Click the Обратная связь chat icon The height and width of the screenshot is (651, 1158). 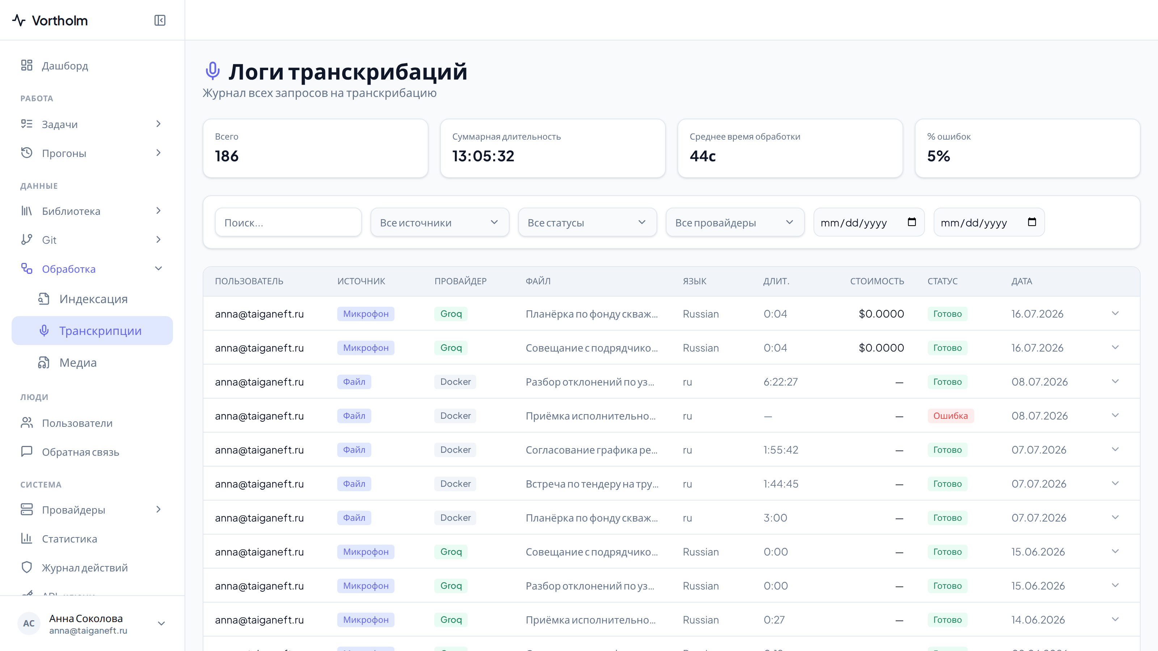click(26, 451)
